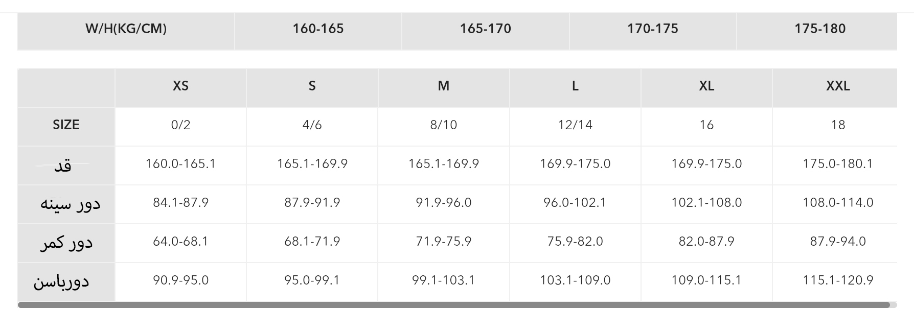Click the 115.1-120.9 hip measurement cell
The height and width of the screenshot is (331, 914).
pyautogui.click(x=838, y=280)
